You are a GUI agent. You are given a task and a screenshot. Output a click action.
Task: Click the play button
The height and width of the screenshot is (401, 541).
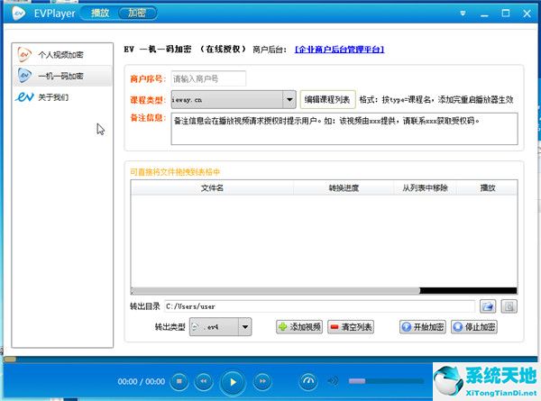(x=233, y=382)
